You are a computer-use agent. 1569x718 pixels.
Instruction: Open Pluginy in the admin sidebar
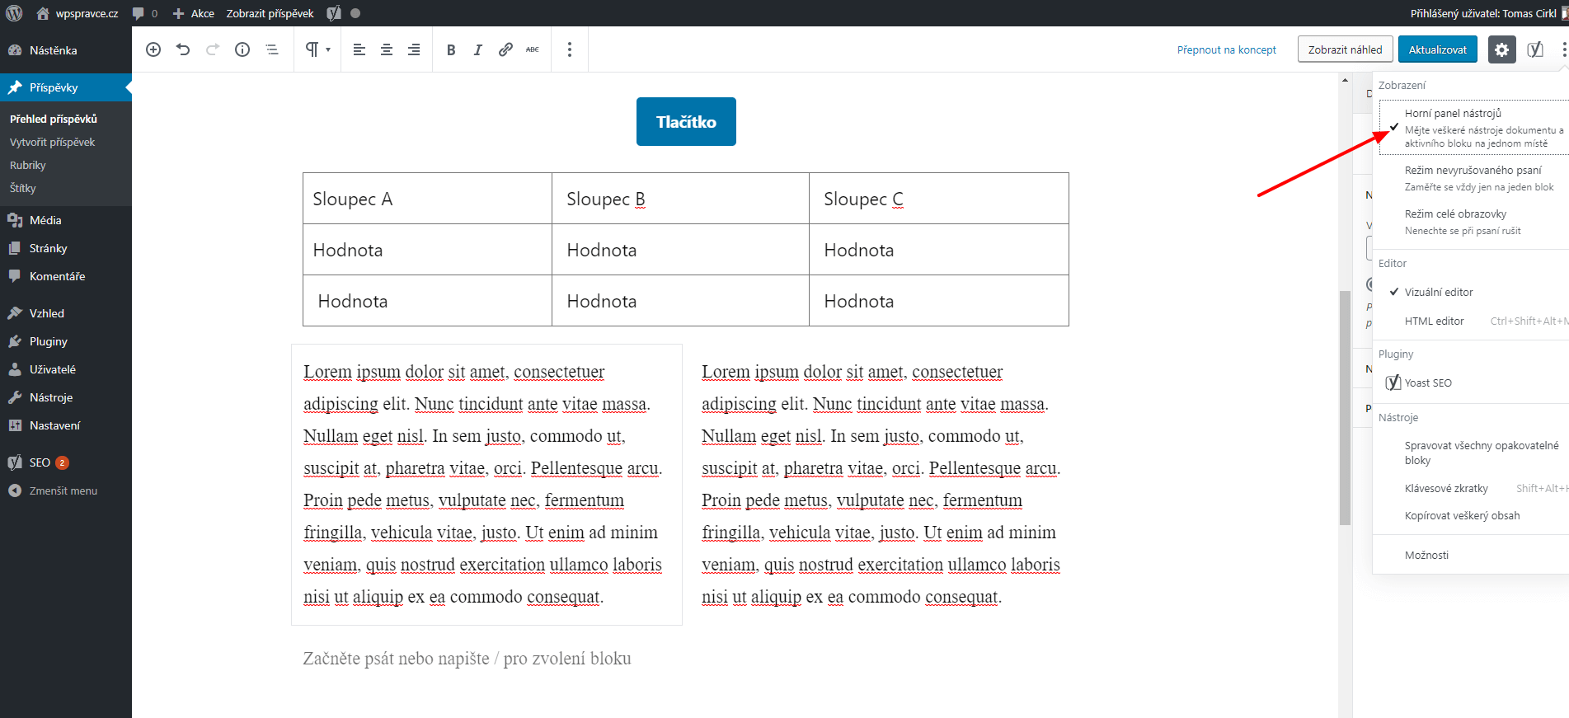coord(48,341)
